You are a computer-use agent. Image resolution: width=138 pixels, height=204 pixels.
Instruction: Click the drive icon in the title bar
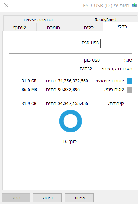pyautogui.click(x=134, y=5)
